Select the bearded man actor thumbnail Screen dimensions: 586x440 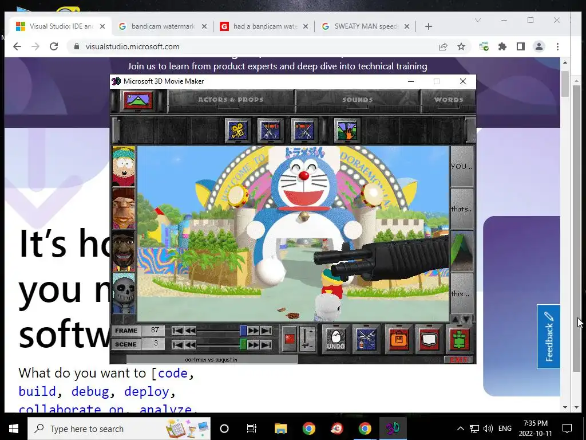click(124, 209)
